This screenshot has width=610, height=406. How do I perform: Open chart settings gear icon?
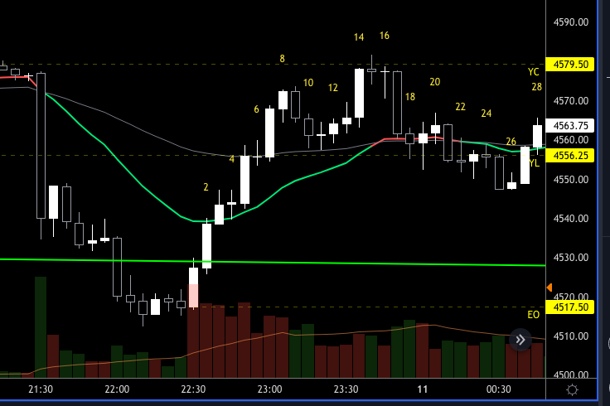(572, 389)
